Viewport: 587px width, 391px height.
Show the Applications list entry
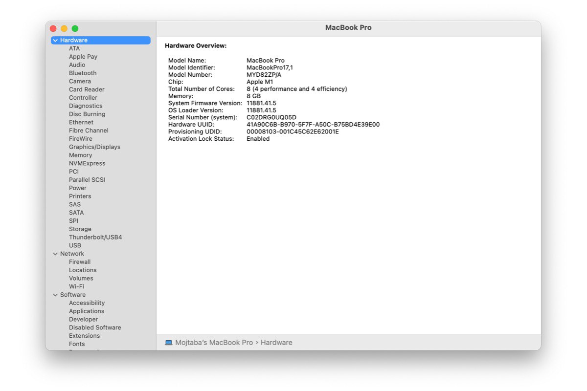(87, 311)
